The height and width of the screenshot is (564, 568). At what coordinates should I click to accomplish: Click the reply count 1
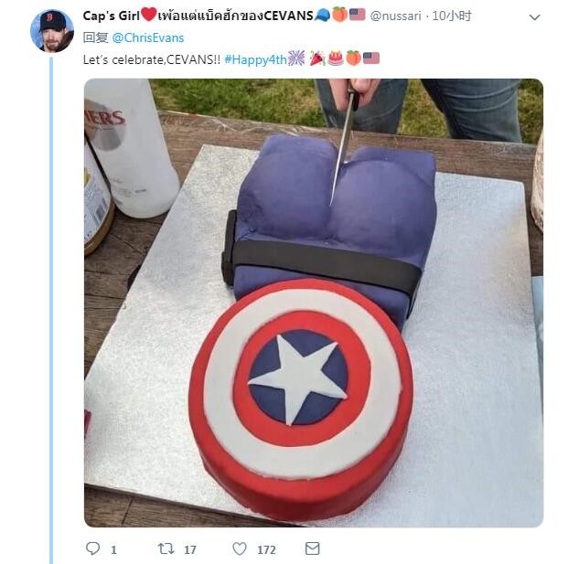click(x=113, y=550)
